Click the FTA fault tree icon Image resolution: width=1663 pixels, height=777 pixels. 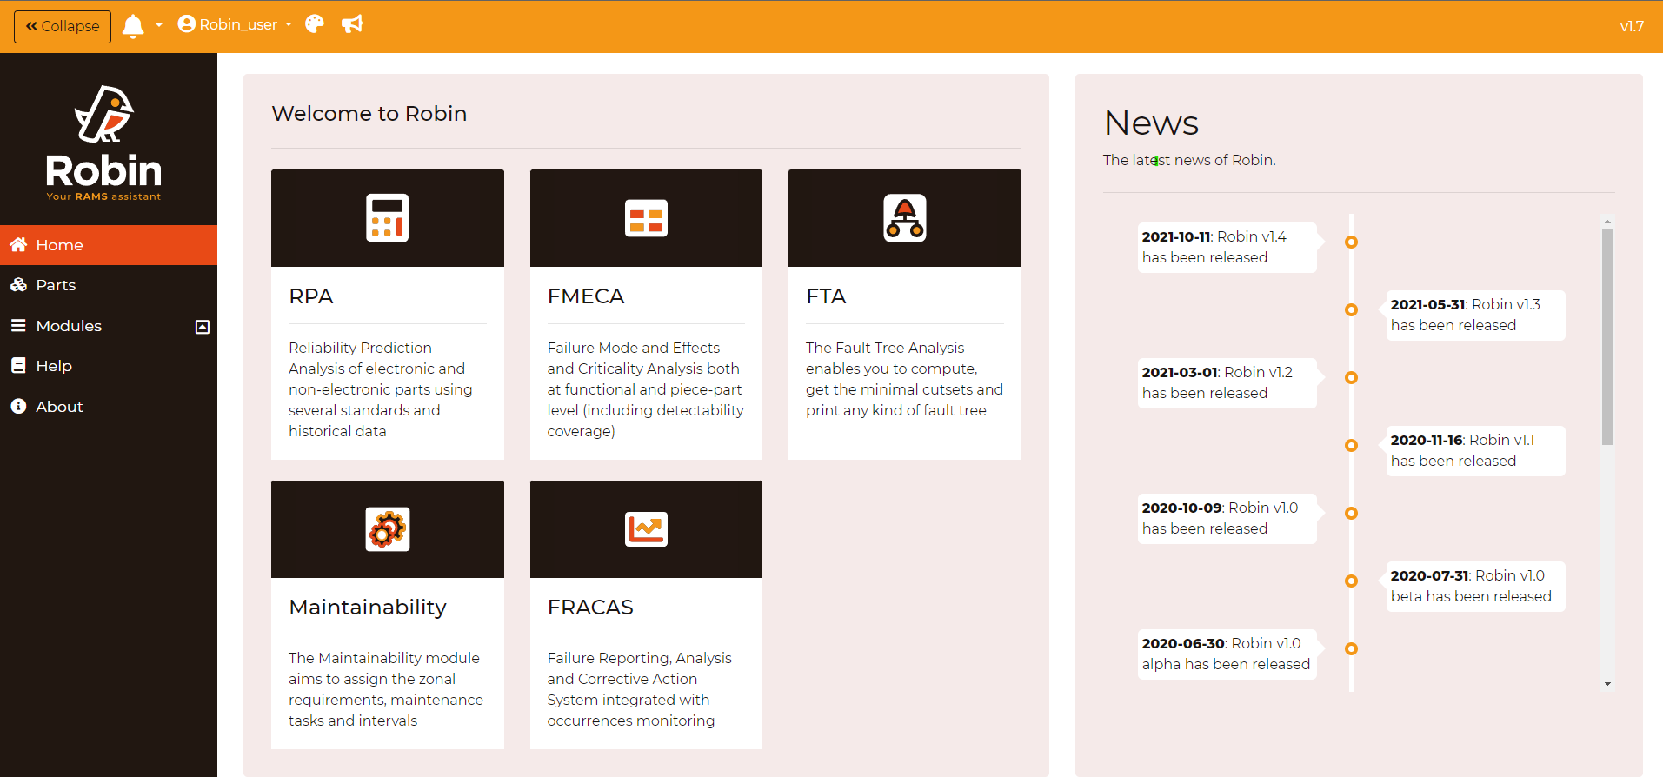[904, 217]
